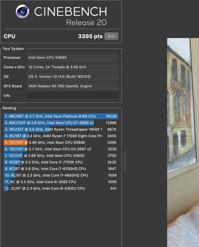Select the Ryzen Threadripper 1950X ranking row
This screenshot has width=199, height=247.
[x=61, y=129]
